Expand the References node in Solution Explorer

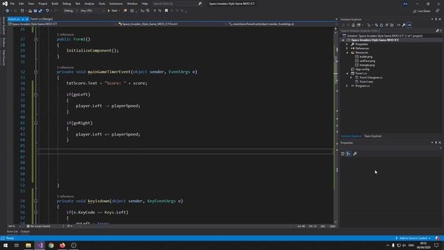point(347,49)
